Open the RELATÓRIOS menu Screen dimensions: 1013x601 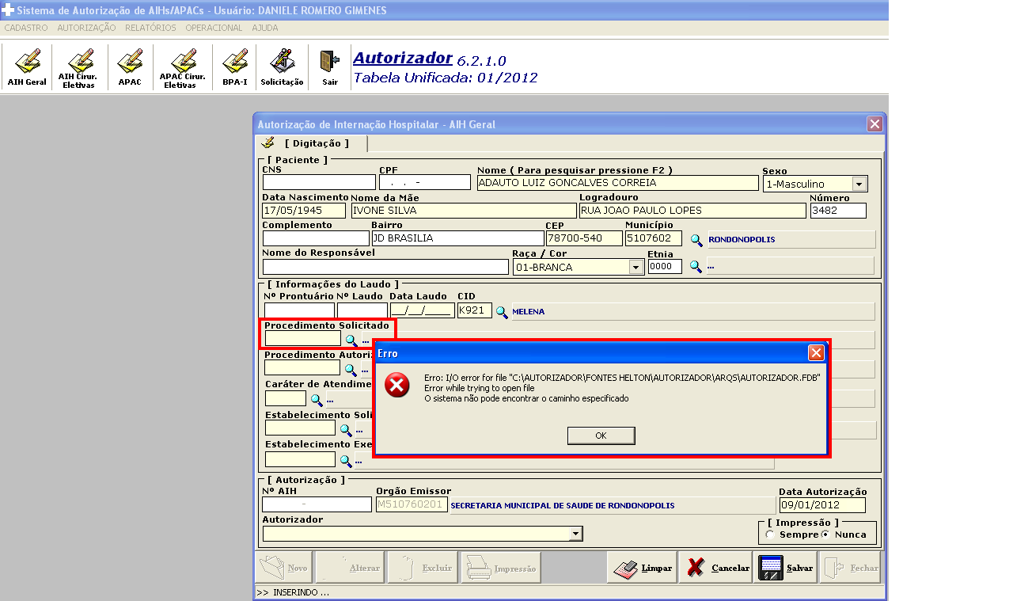point(150,28)
